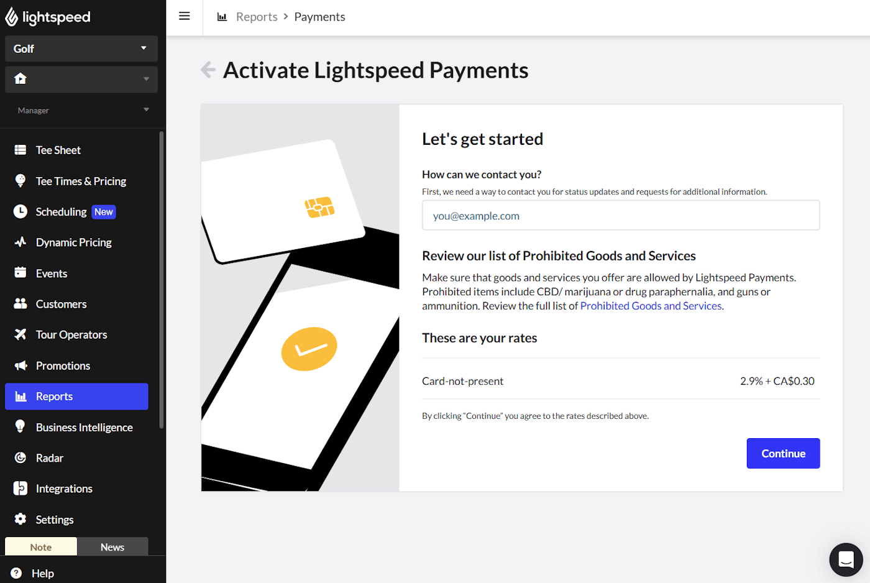Go to Promotions

click(x=76, y=365)
